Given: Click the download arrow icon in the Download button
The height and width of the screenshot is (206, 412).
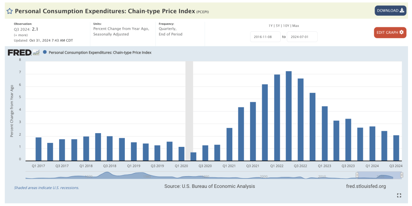Looking at the screenshot, I should [402, 10].
